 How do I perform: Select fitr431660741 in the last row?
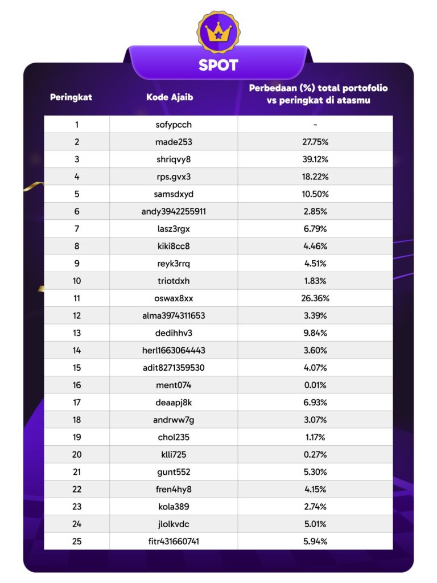point(174,541)
